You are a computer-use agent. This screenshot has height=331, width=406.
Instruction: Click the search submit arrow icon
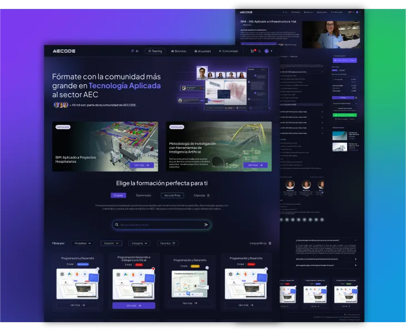tap(206, 225)
